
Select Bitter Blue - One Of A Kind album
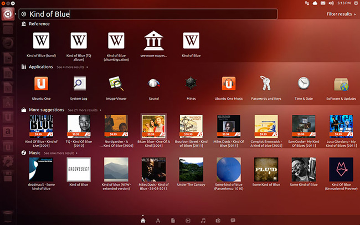point(153,126)
